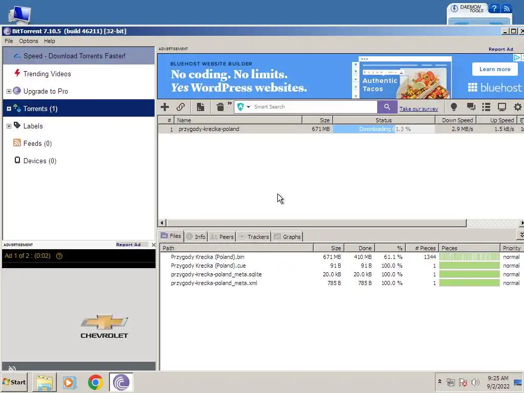The width and height of the screenshot is (524, 393).
Task: Open the File menu
Action: click(x=9, y=41)
